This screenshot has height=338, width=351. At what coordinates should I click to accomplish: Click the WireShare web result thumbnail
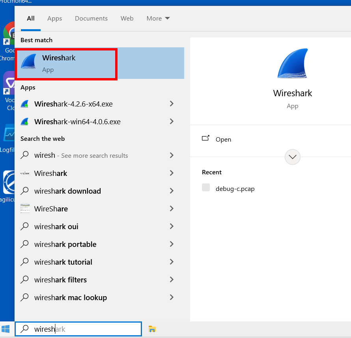pyautogui.click(x=25, y=209)
